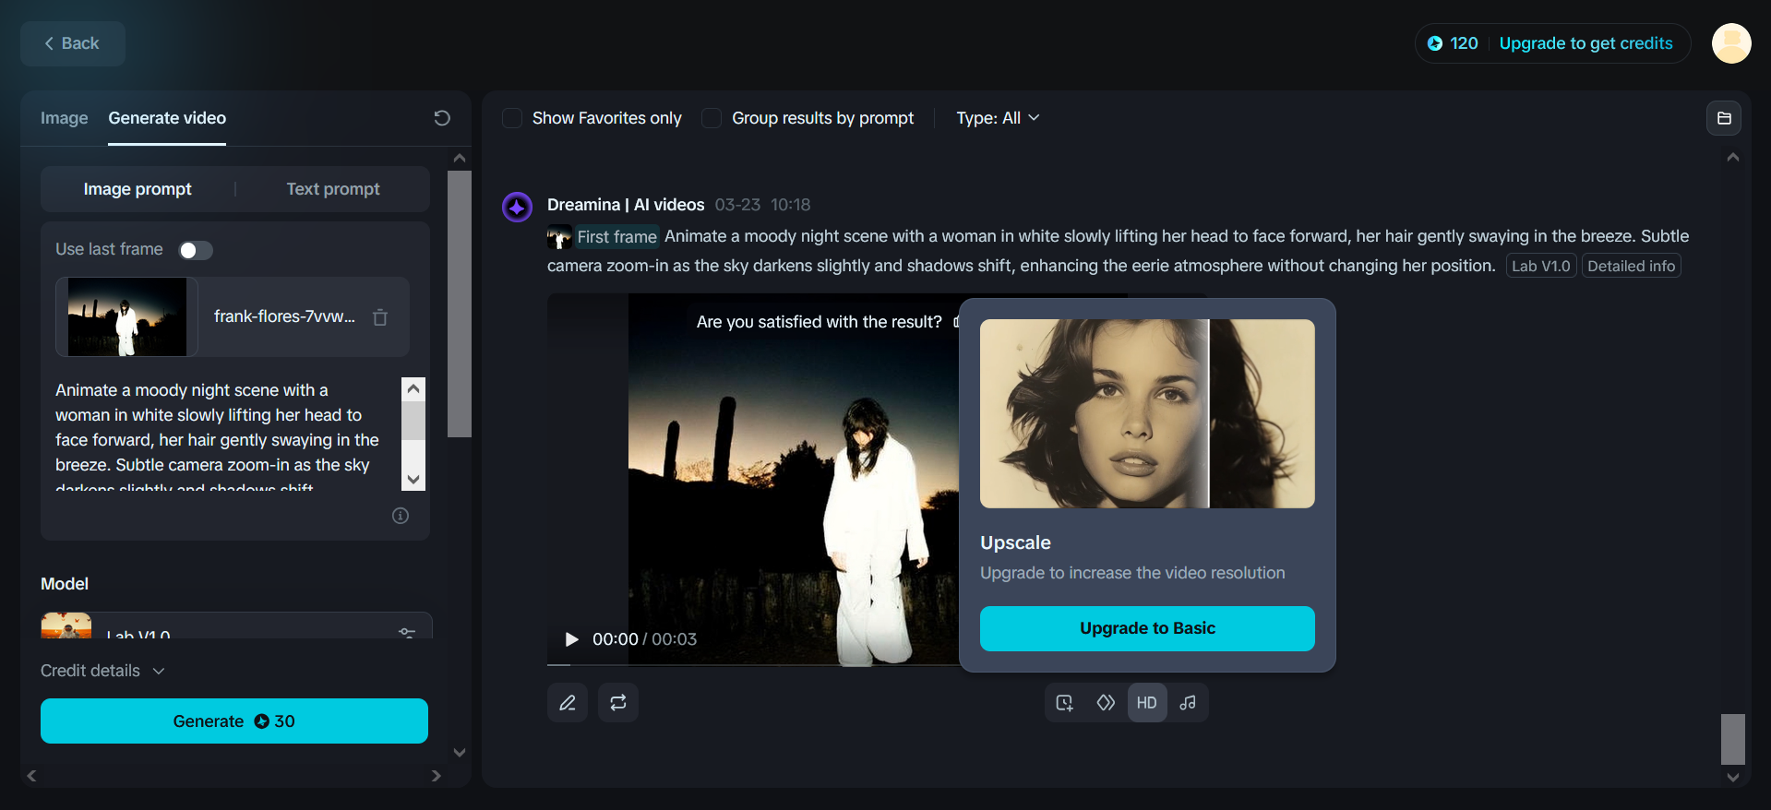The height and width of the screenshot is (810, 1771).
Task: Click the extend video icon in the toolbar
Action: click(x=1065, y=703)
